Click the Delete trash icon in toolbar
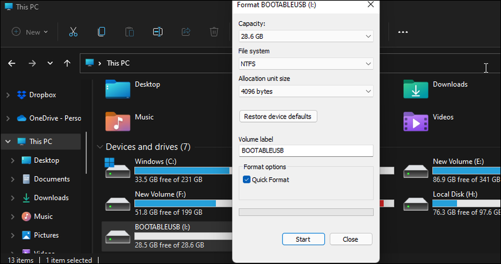This screenshot has height=264, width=501. 214,32
